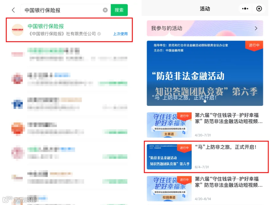Open the three-dots menu in 活动 header

pos(245,9)
